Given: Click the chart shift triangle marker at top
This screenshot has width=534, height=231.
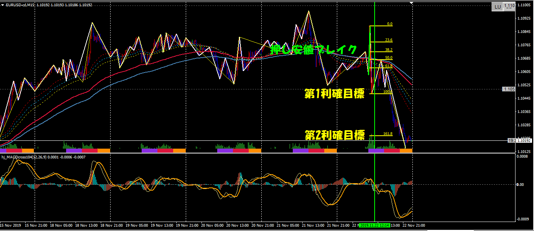Looking at the screenshot, I should pyautogui.click(x=412, y=3).
